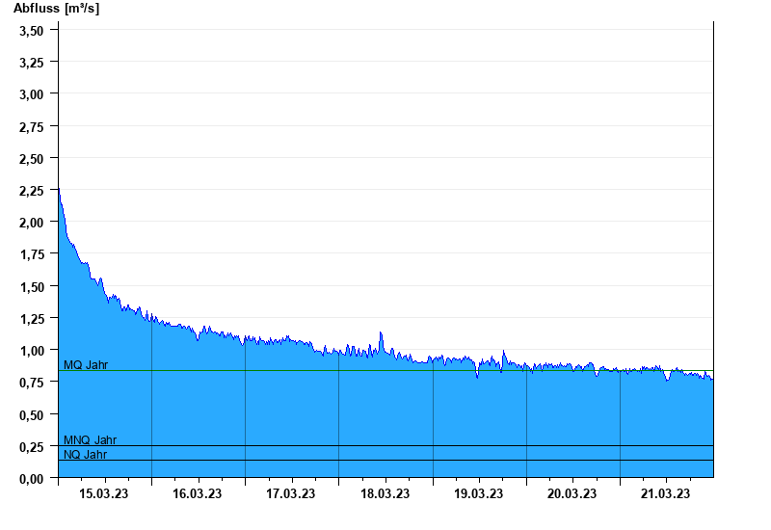Select the NQ Jahr label
This screenshot has width=771, height=530.
[x=85, y=455]
